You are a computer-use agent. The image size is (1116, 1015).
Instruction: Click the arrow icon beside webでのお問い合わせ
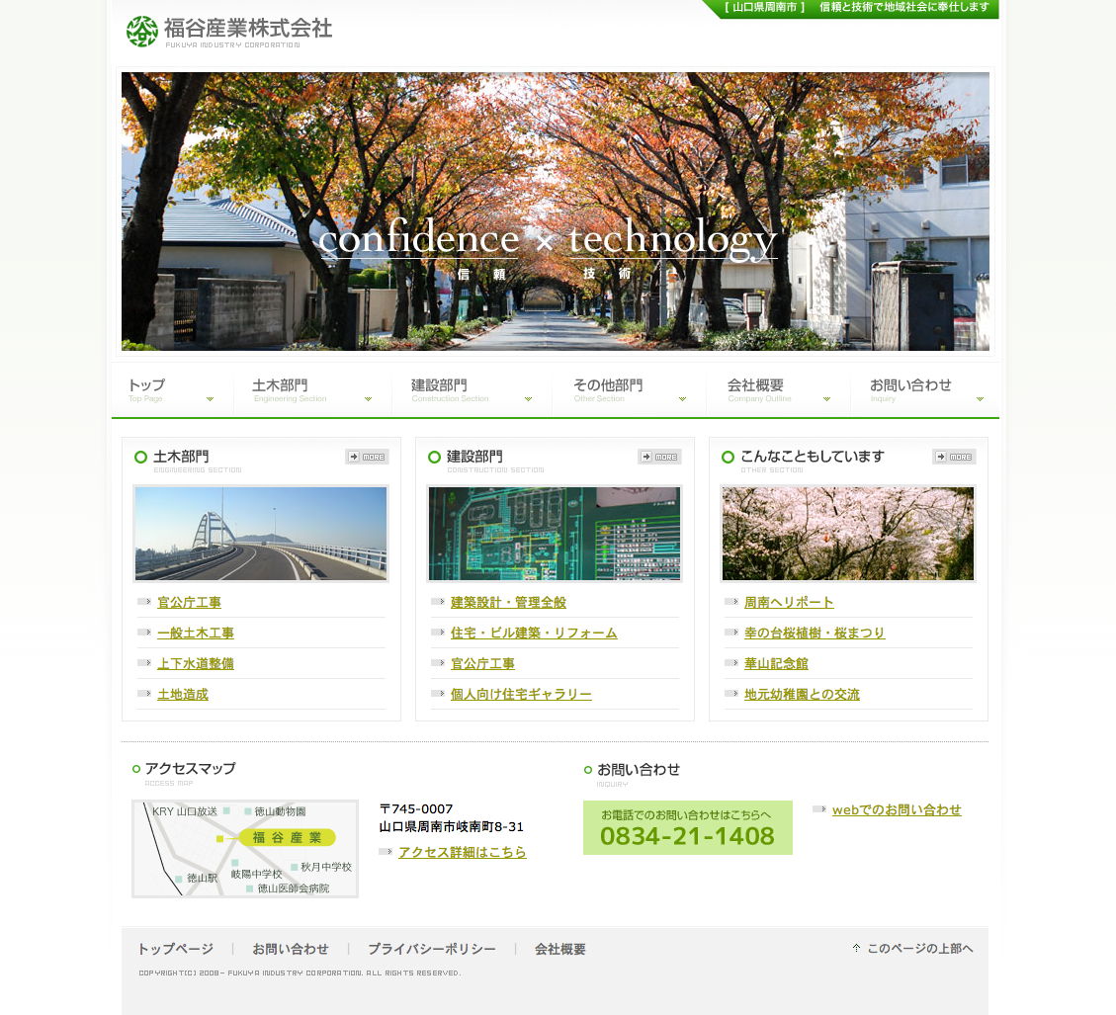click(819, 809)
